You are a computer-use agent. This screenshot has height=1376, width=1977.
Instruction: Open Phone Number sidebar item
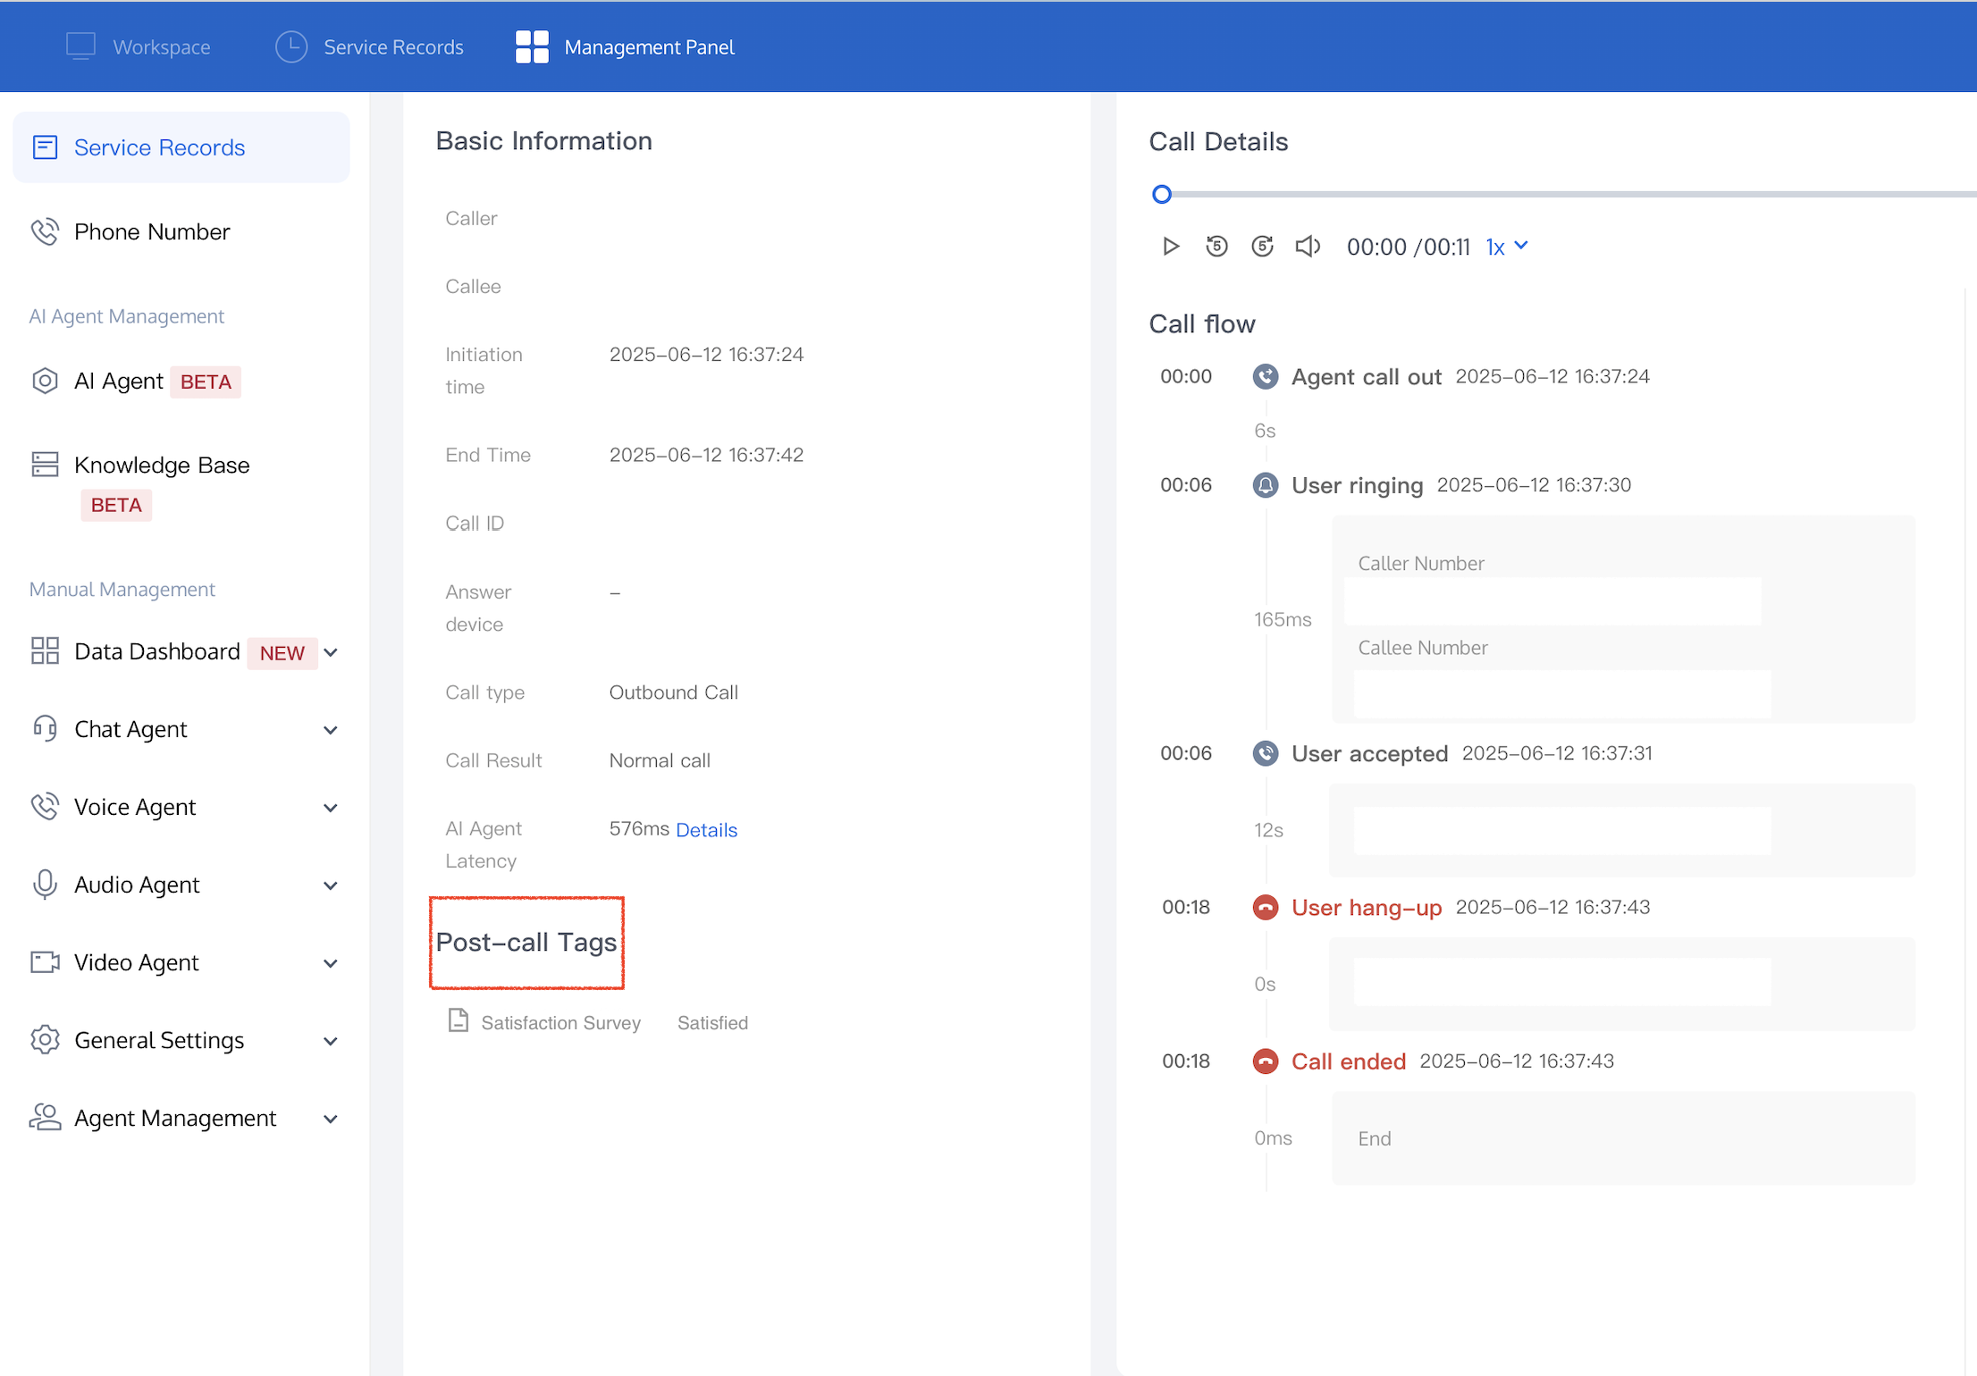(x=152, y=232)
